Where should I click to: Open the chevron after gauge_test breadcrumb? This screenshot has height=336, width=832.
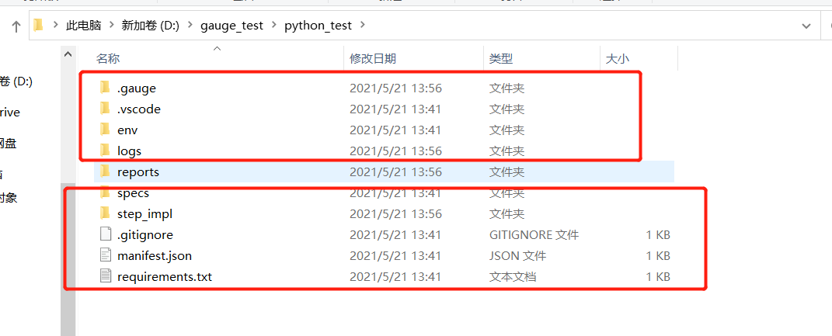coord(272,26)
